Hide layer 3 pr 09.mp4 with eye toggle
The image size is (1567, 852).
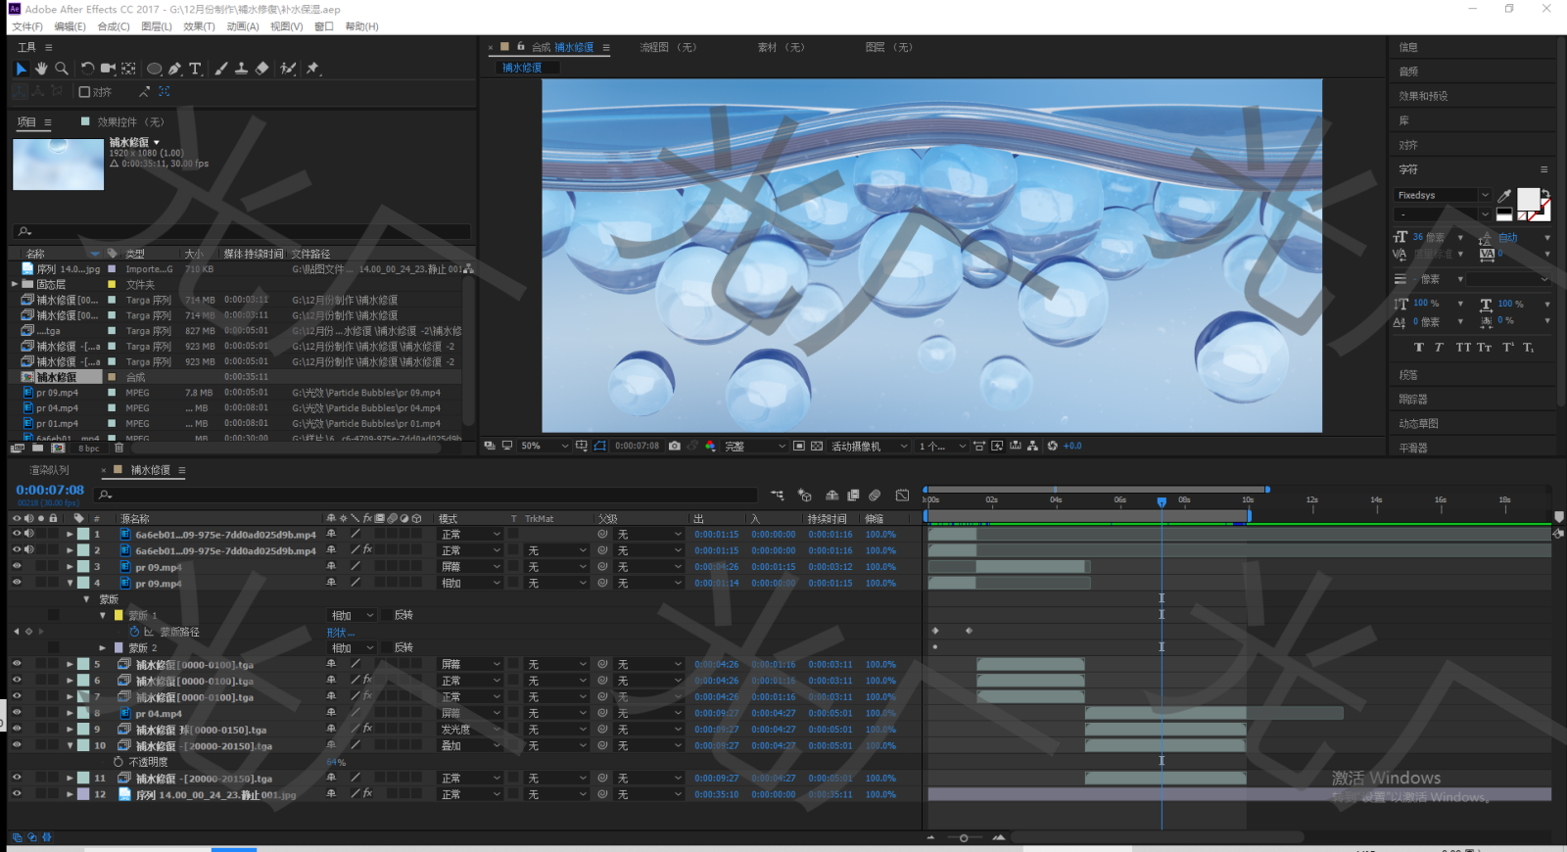click(x=17, y=566)
